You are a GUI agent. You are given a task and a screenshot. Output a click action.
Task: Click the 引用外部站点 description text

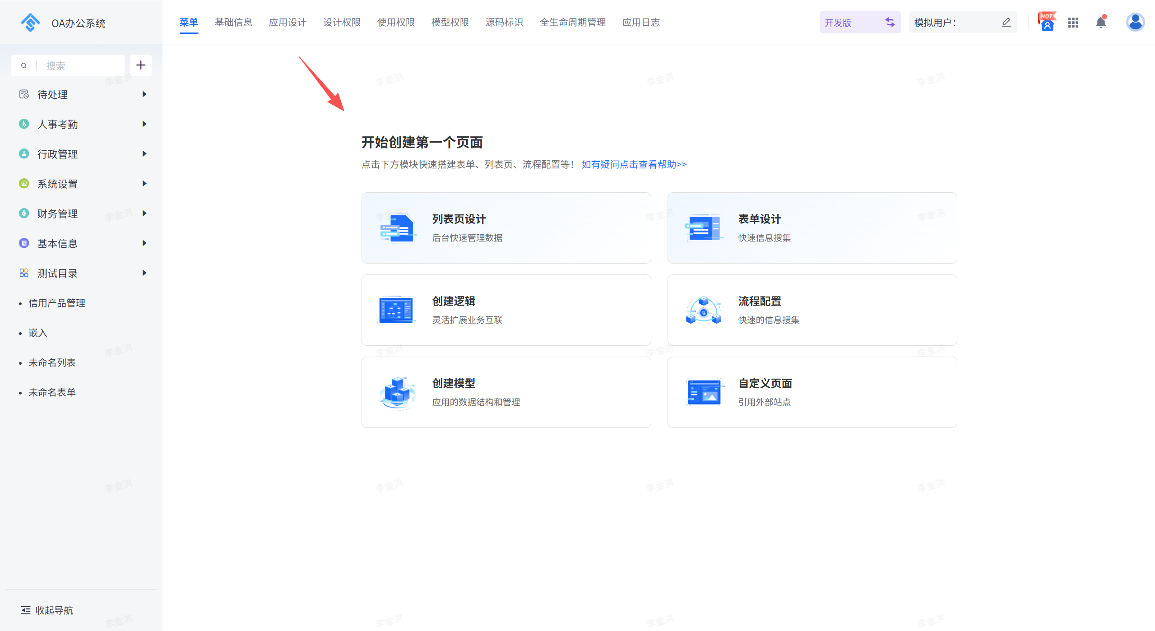(764, 402)
